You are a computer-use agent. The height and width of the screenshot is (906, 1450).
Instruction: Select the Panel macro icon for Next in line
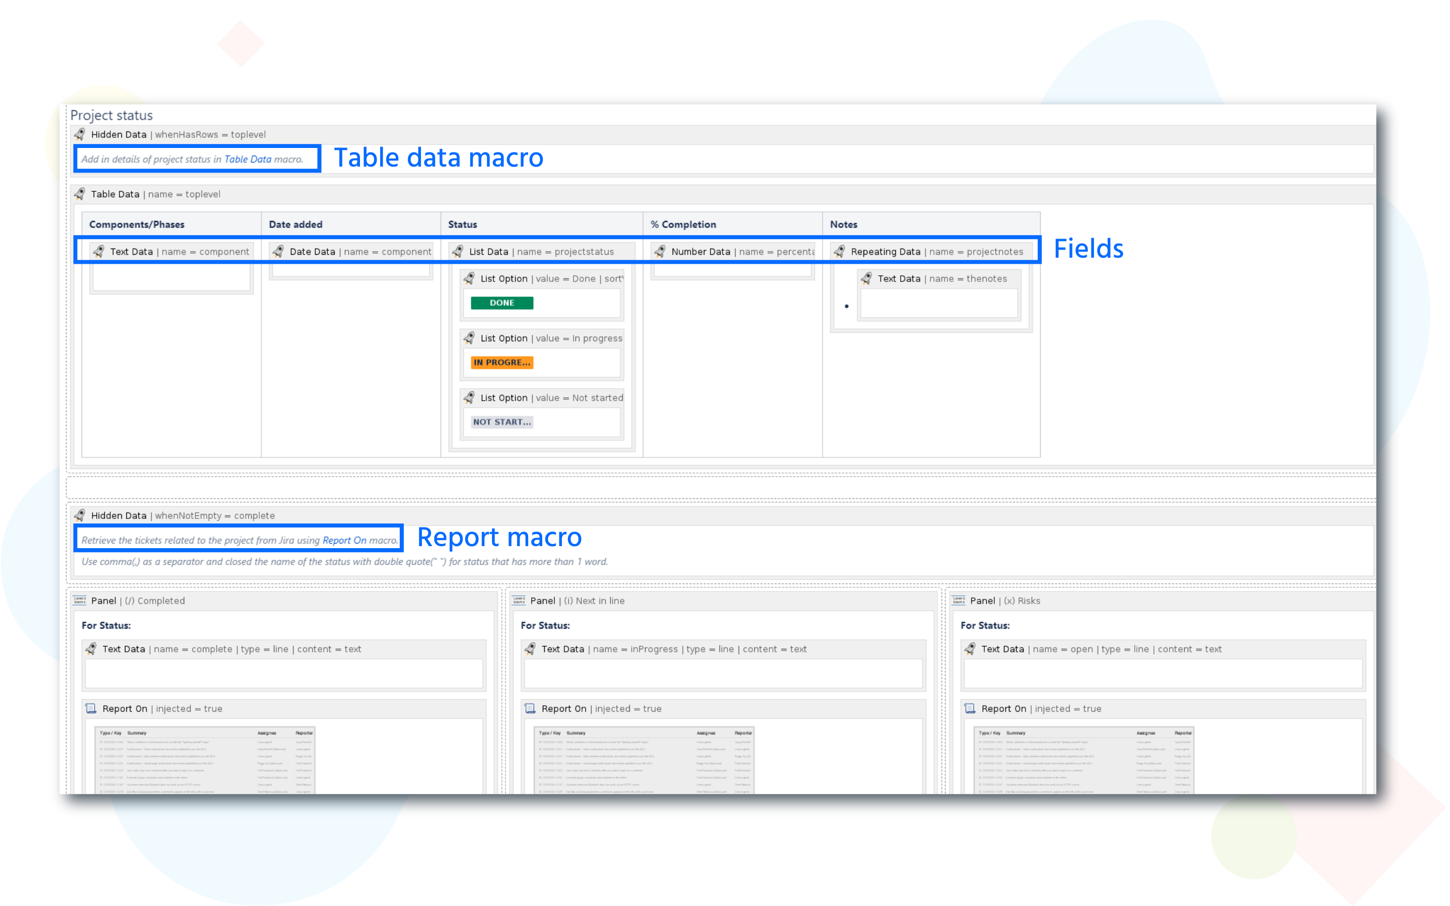[x=519, y=600]
